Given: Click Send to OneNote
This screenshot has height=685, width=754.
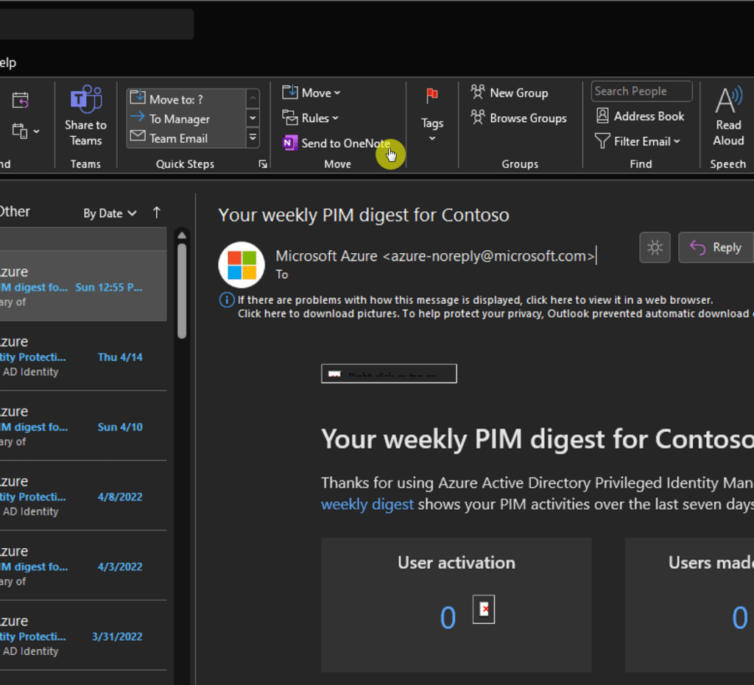Looking at the screenshot, I should 336,143.
